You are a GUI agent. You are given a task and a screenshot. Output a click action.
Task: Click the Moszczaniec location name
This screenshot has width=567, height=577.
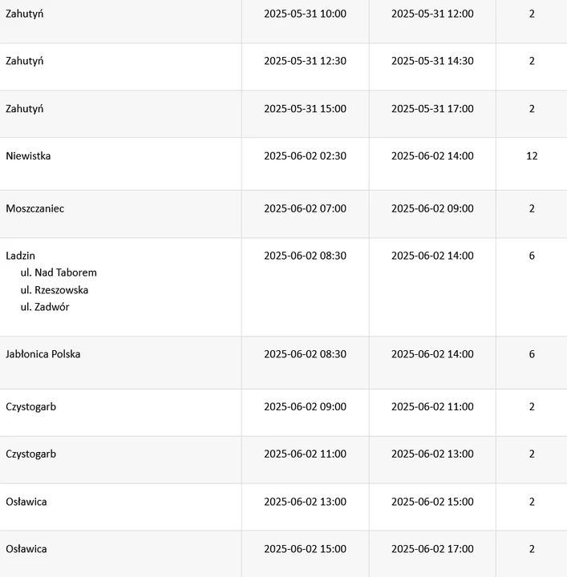[35, 208]
